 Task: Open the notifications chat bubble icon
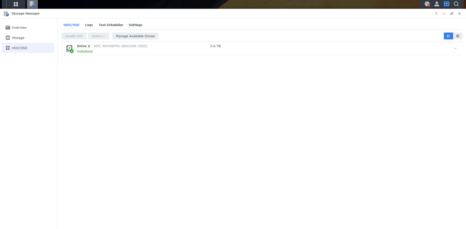click(x=427, y=4)
